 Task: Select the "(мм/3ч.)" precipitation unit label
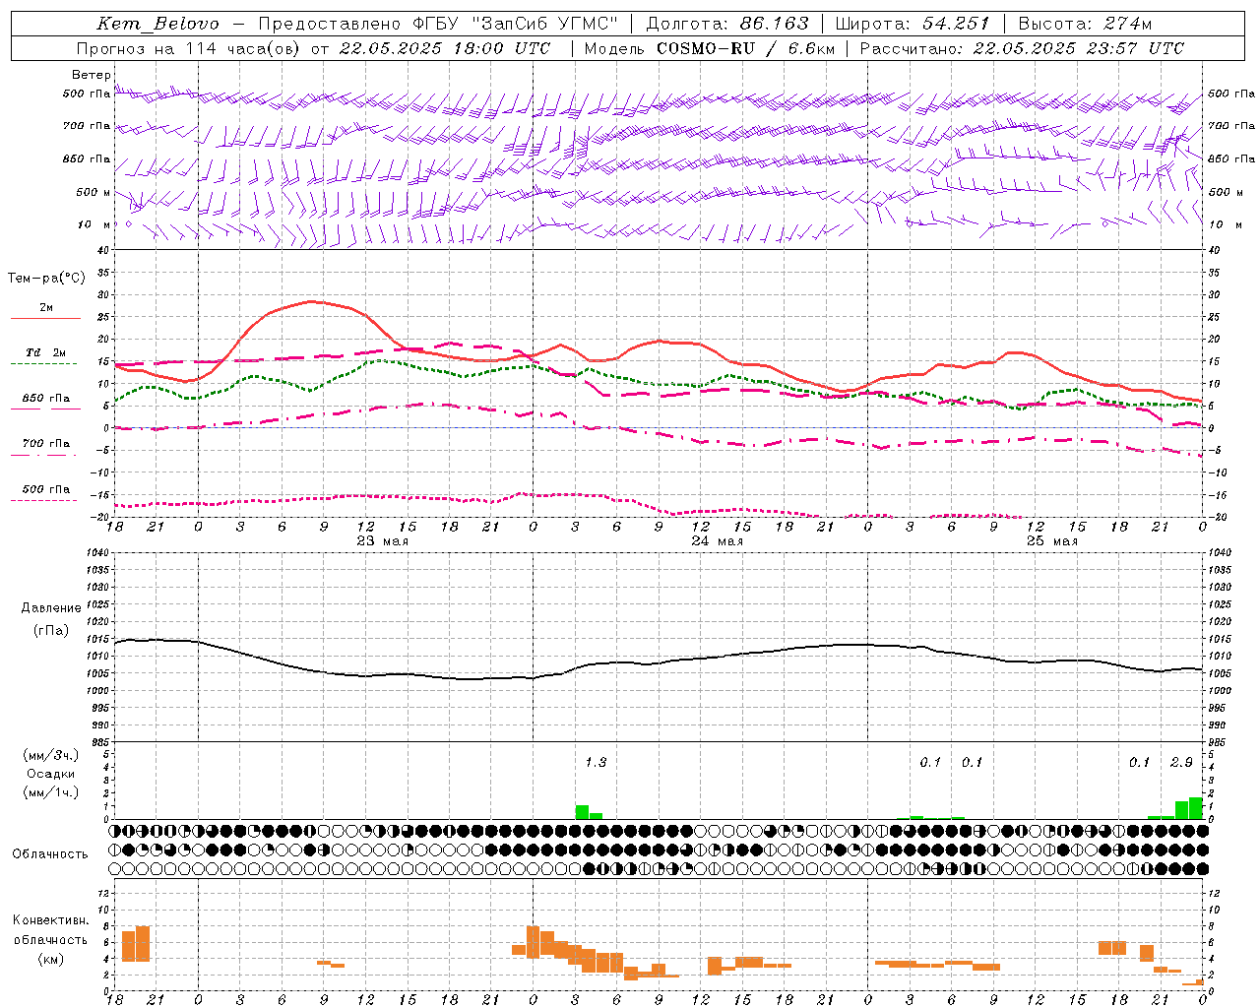50,755
